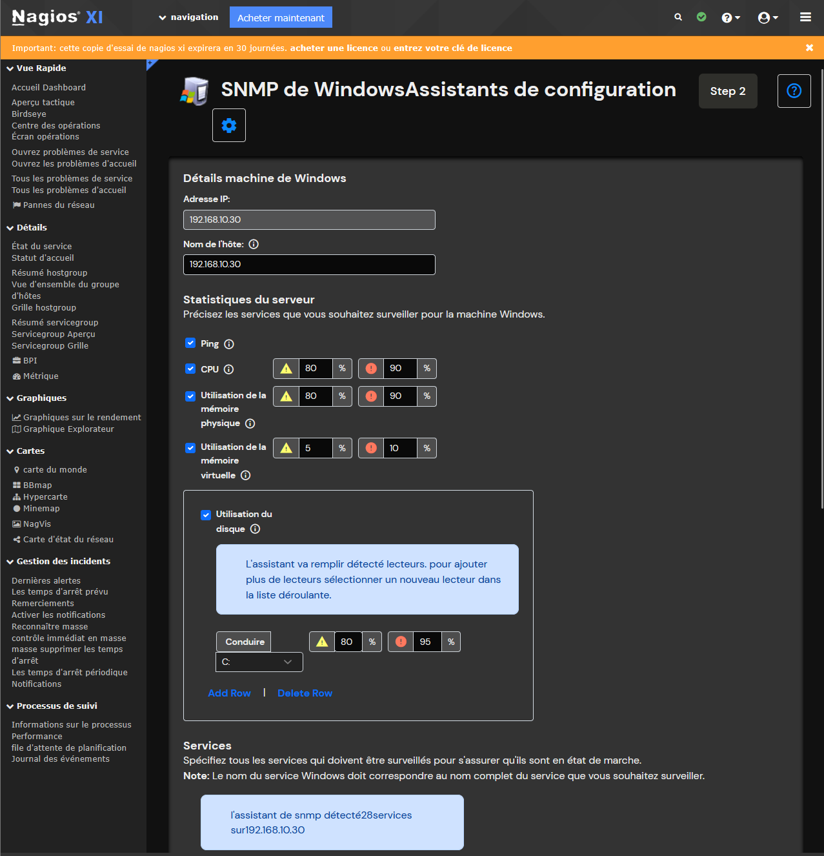Click the Add Row link
824x856 pixels.
(x=229, y=693)
